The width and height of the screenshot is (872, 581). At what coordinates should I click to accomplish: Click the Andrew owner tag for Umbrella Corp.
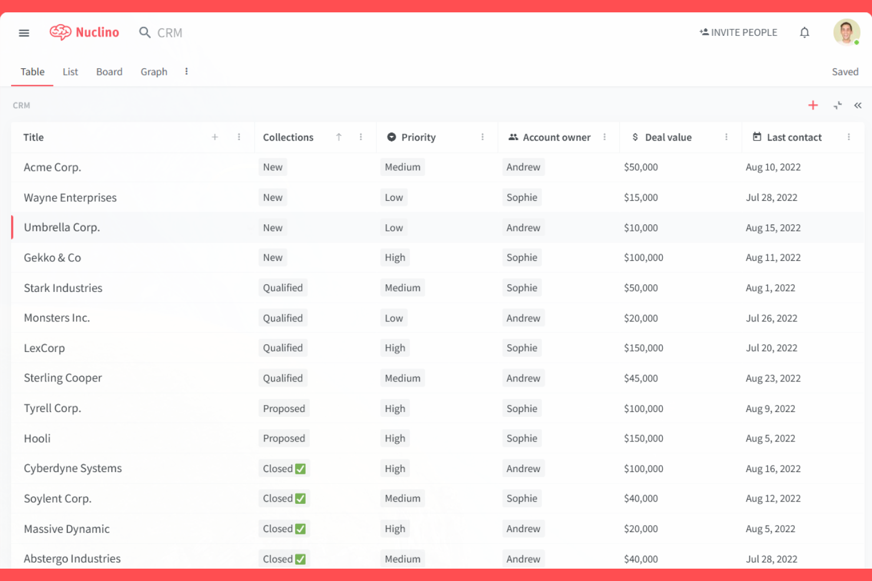click(x=523, y=228)
